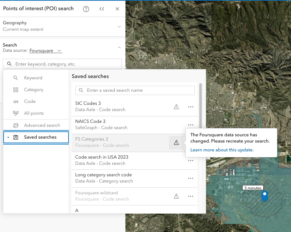Screen dimensions: 291x232
Task: Open the Foursquare data source dropdown
Action: pyautogui.click(x=46, y=50)
